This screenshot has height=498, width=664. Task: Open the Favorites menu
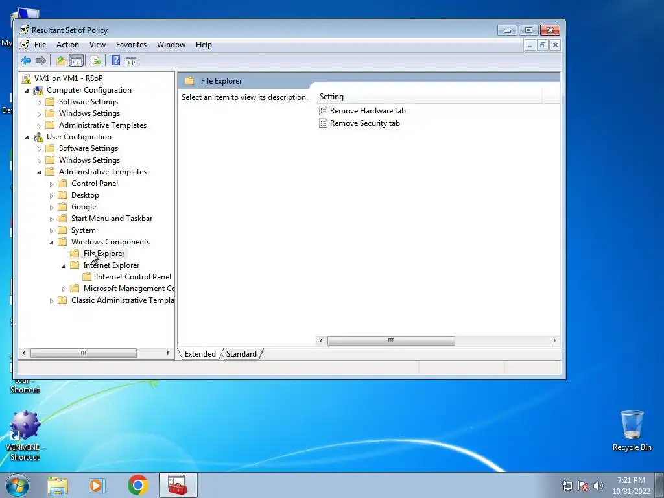click(131, 45)
